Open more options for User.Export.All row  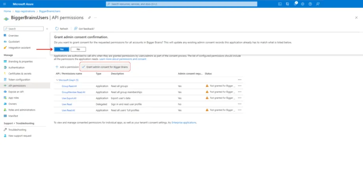[240, 98]
